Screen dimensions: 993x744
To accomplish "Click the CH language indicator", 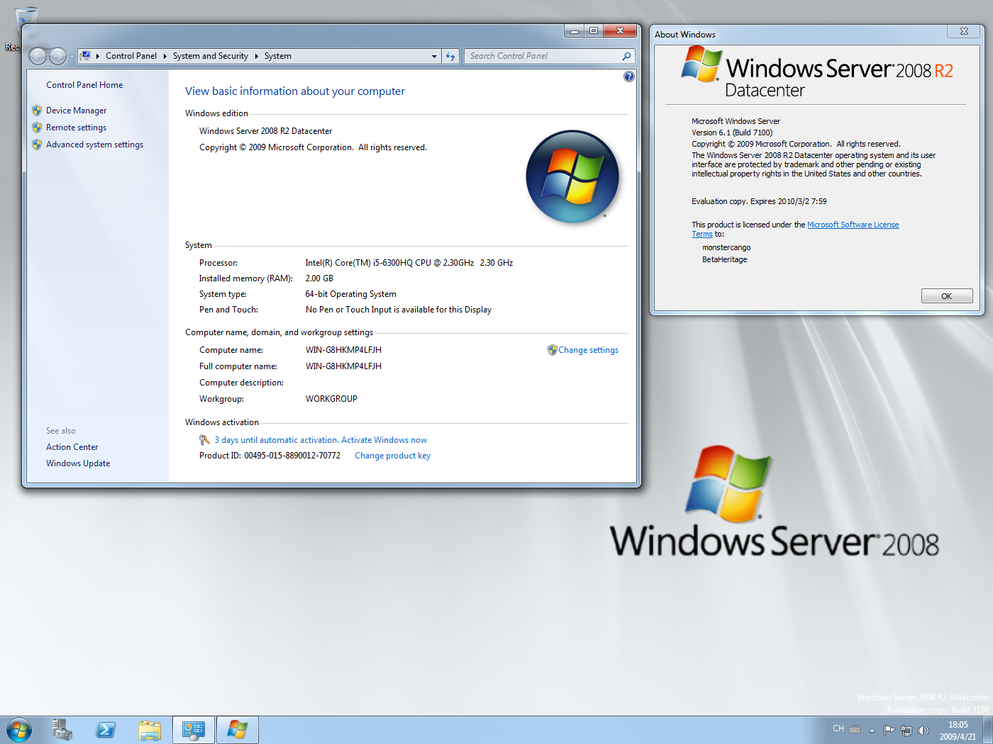I will tap(838, 728).
